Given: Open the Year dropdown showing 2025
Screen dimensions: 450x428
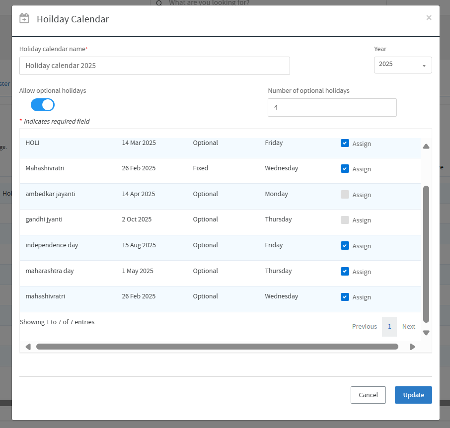Looking at the screenshot, I should (x=402, y=65).
